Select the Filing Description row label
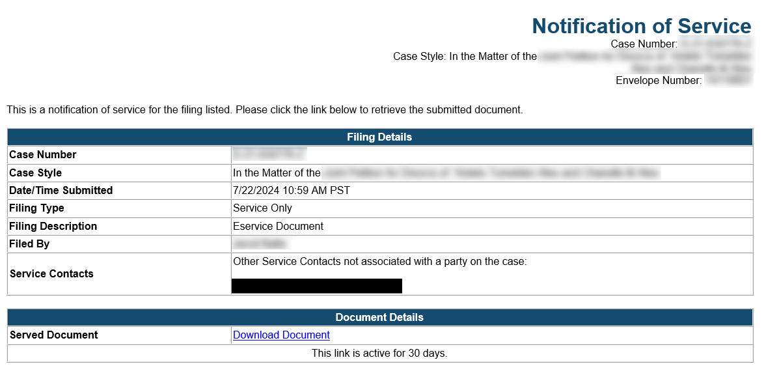 (53, 227)
